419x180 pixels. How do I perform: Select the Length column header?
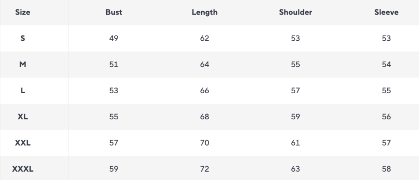click(x=205, y=12)
